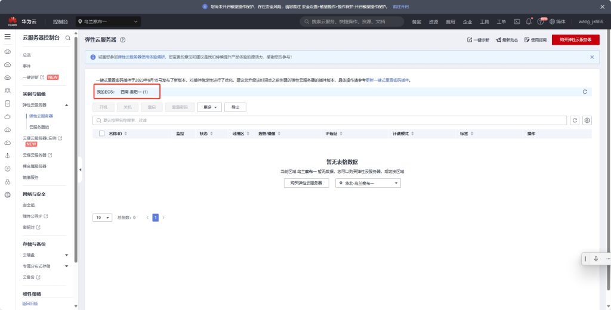Click 一键诊断 in the page header

click(478, 40)
